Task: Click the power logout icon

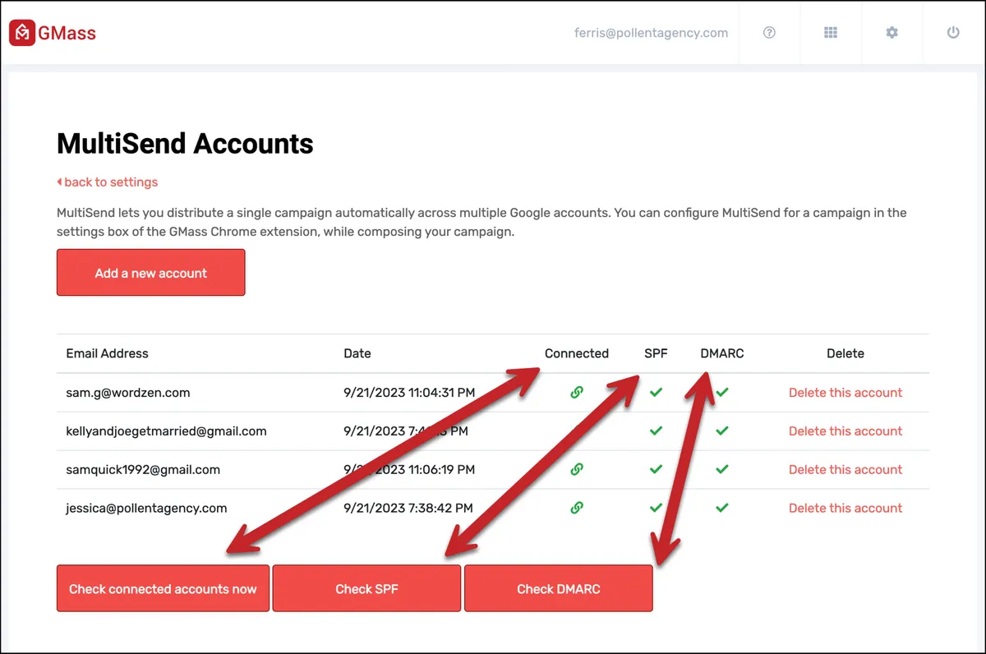Action: pyautogui.click(x=953, y=33)
